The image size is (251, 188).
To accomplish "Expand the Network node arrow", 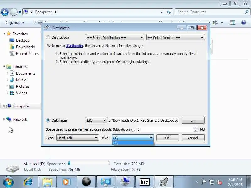I will (4, 119).
